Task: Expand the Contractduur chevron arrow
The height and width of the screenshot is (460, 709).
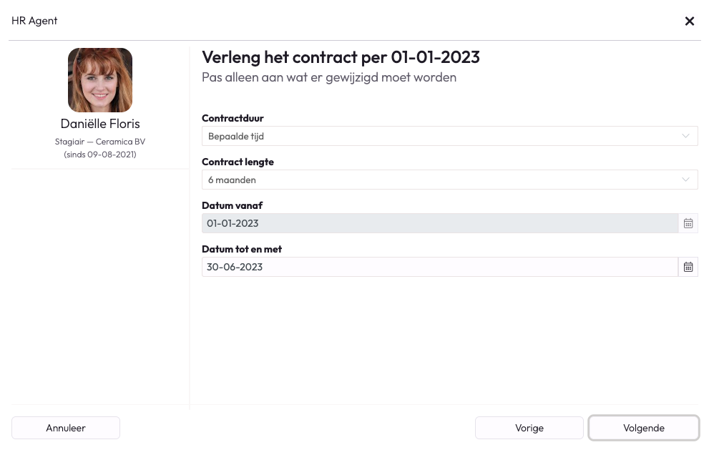Action: (685, 136)
